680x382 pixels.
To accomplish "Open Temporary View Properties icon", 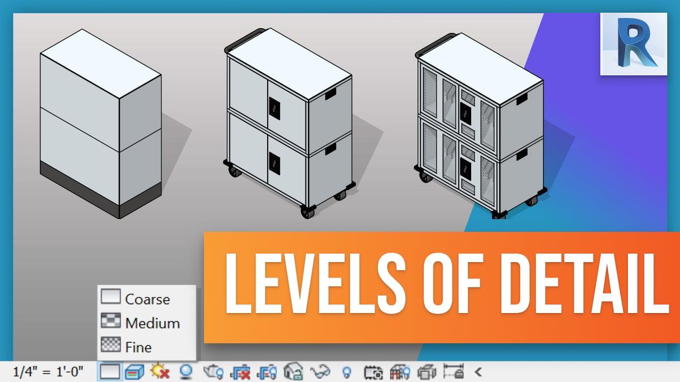I will pyautogui.click(x=374, y=372).
